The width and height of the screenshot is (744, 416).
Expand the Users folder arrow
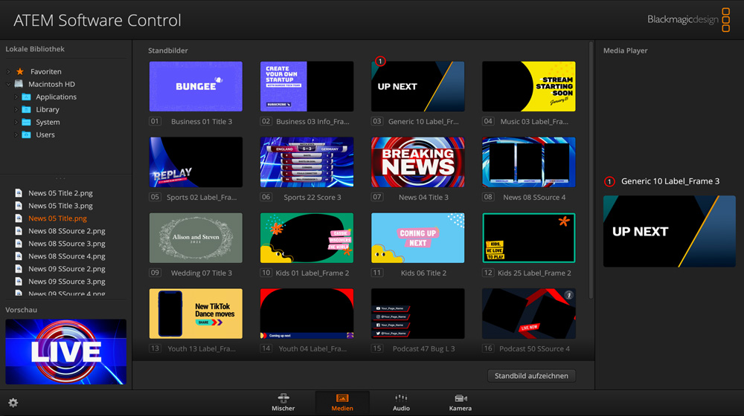(x=16, y=134)
